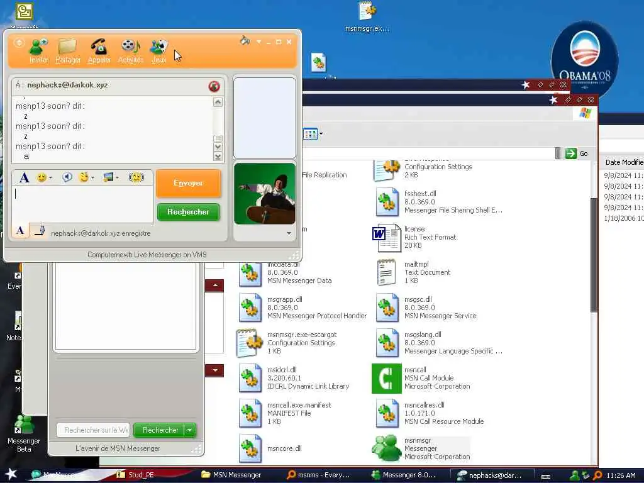The height and width of the screenshot is (483, 644).
Task: Open Messenger Beta desktop shortcut
Action: point(24,434)
